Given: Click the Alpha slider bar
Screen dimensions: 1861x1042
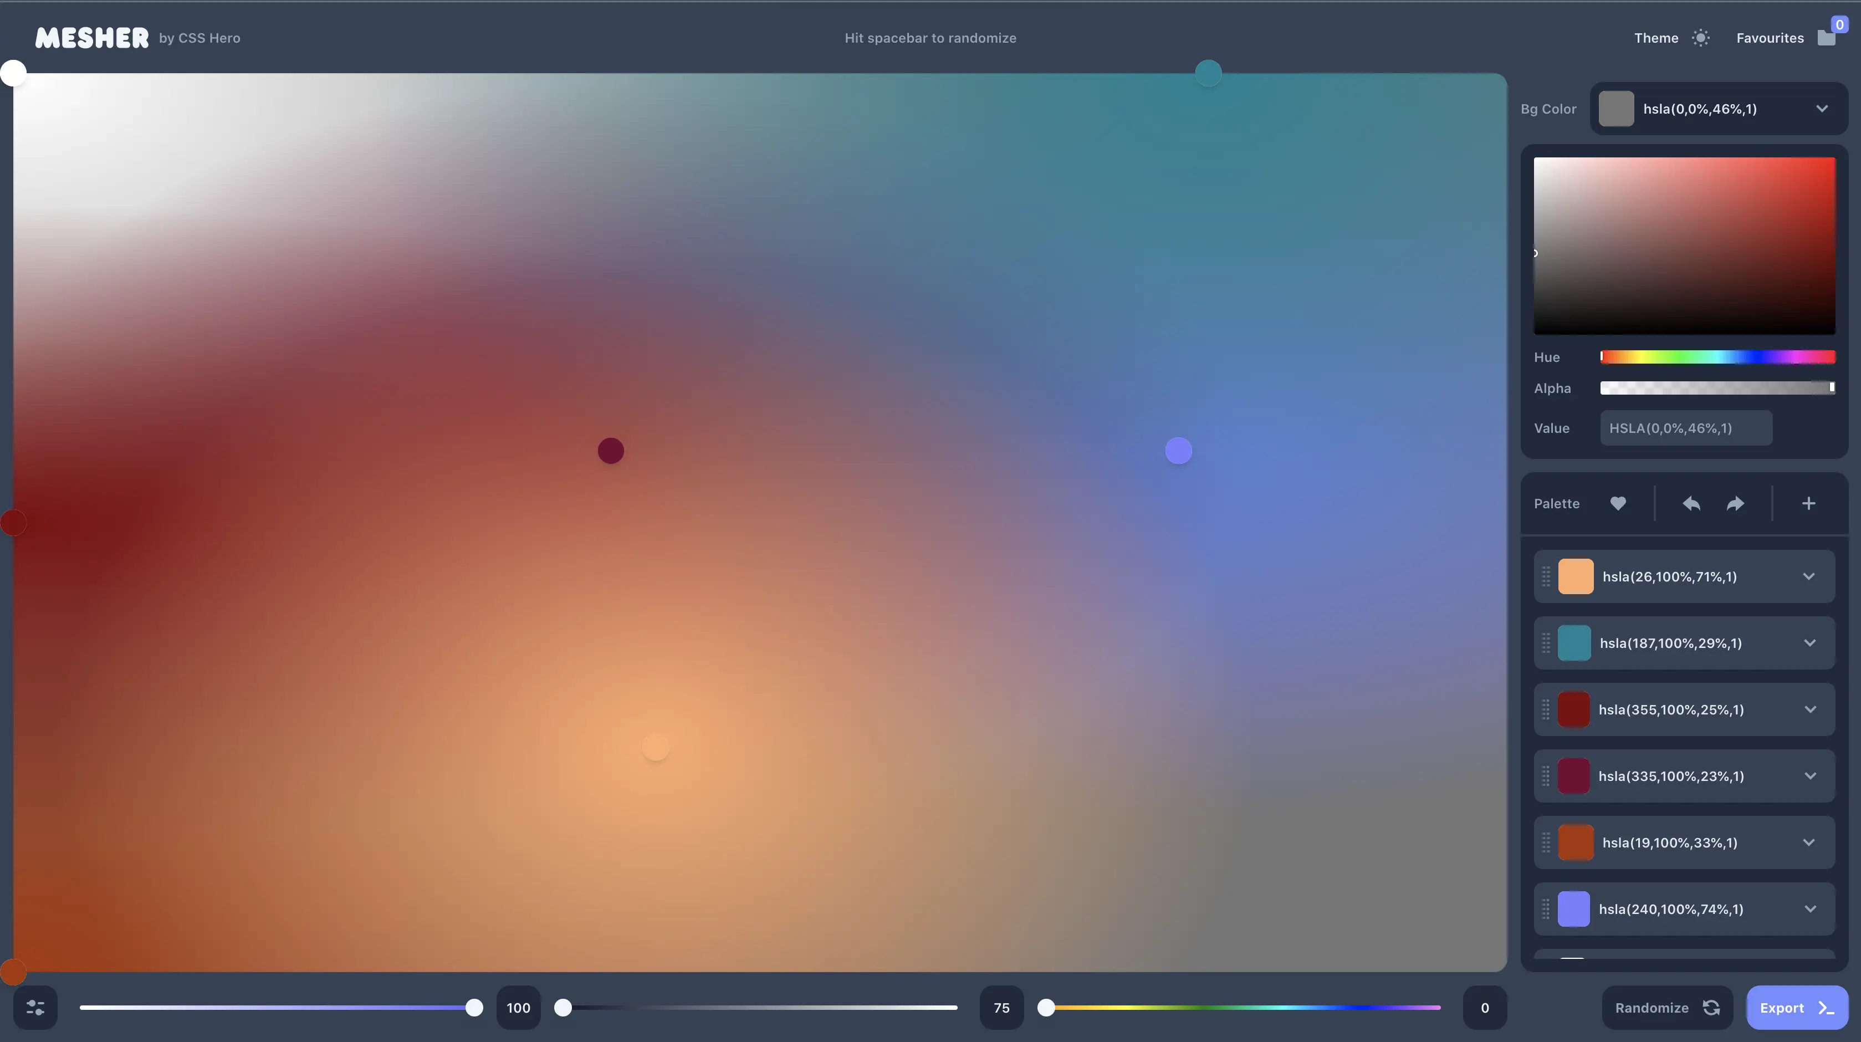Looking at the screenshot, I should (x=1717, y=388).
